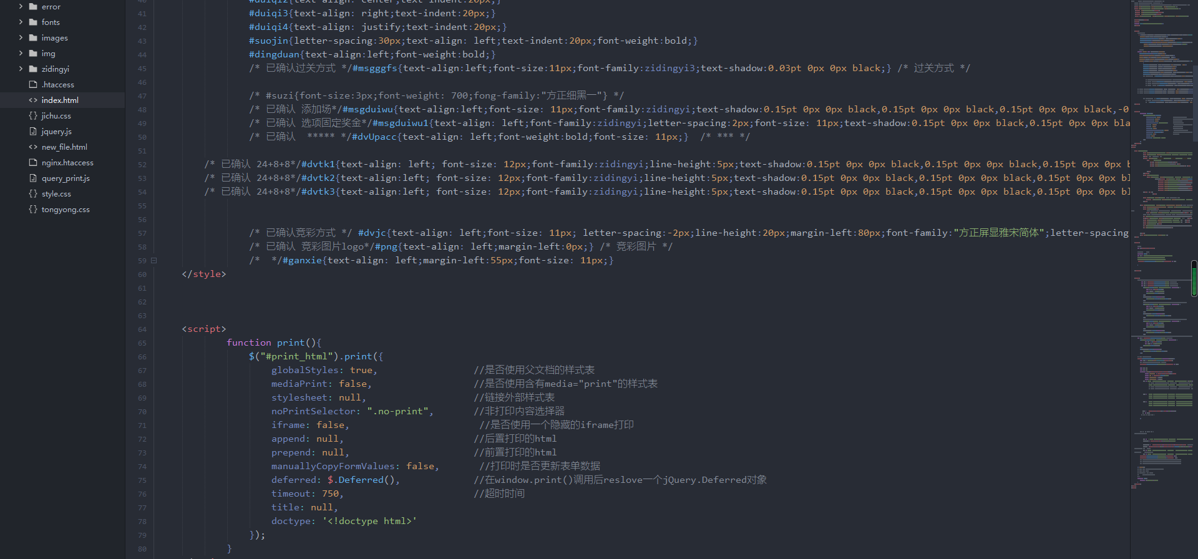Click the nginx.htaccess file icon
1198x559 pixels.
33,162
